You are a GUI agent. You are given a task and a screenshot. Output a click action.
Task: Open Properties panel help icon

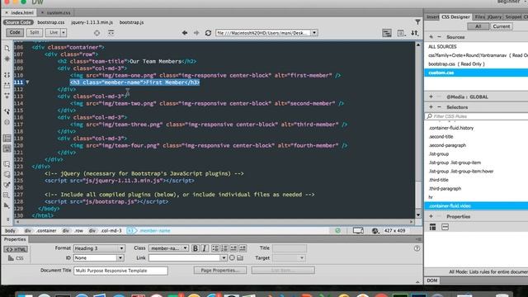pos(417,248)
